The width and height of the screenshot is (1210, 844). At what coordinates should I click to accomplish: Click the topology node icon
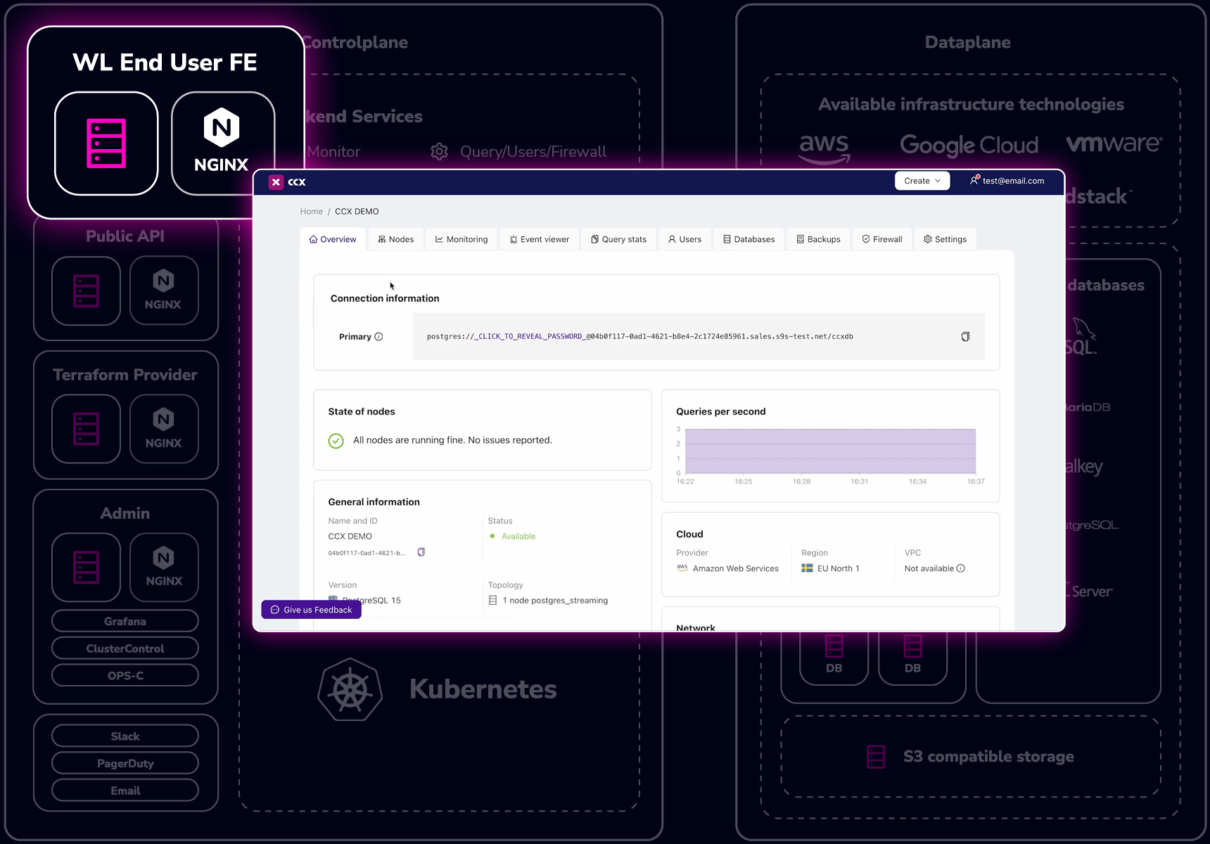point(492,600)
